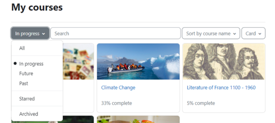Click the Literature of France portrait thumbnail
275x123 pixels.
tap(224, 61)
